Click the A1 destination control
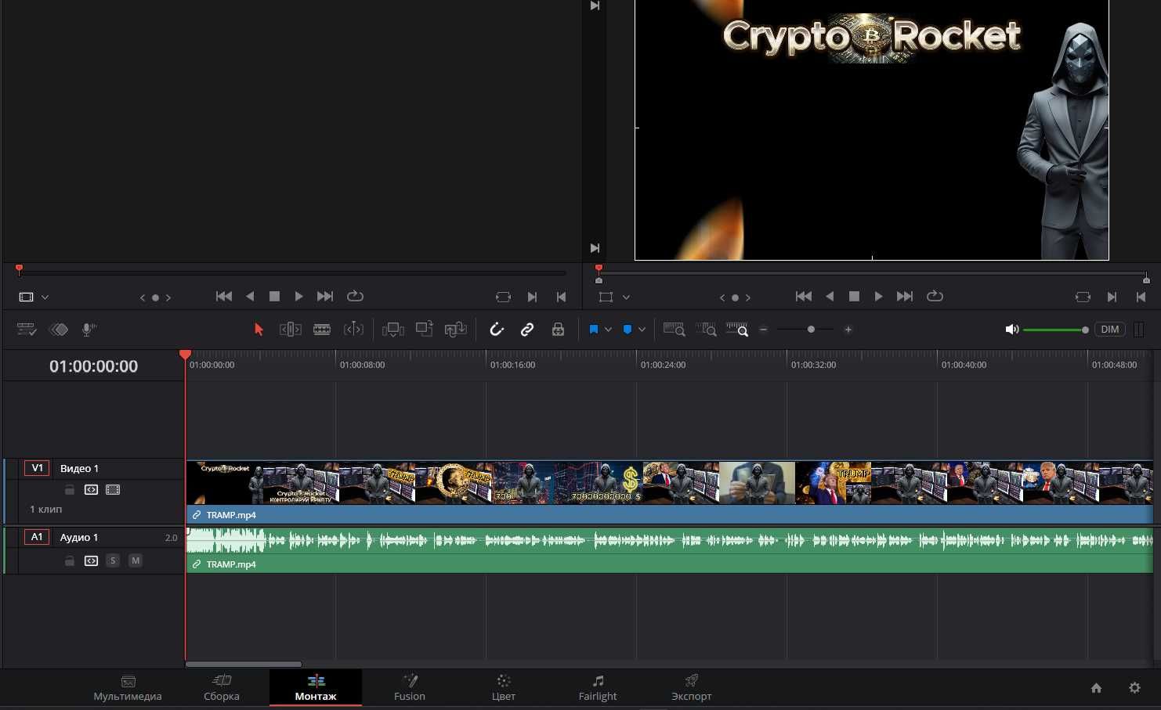This screenshot has height=710, width=1161. 37,537
